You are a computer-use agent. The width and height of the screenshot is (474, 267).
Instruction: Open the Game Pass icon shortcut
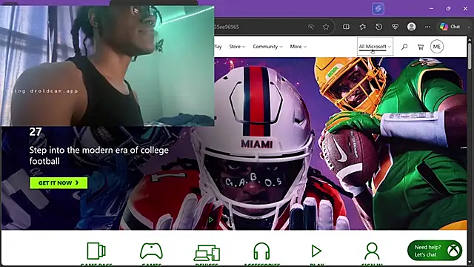point(96,251)
